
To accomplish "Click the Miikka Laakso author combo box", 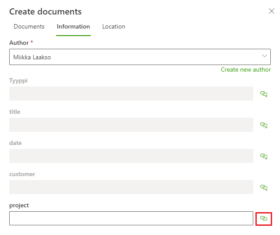I will 132,57.
